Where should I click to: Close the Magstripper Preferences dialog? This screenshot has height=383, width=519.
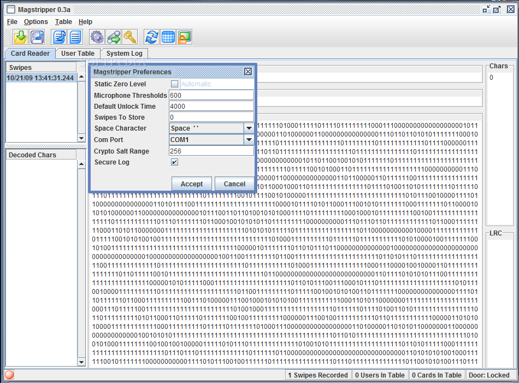tap(248, 72)
